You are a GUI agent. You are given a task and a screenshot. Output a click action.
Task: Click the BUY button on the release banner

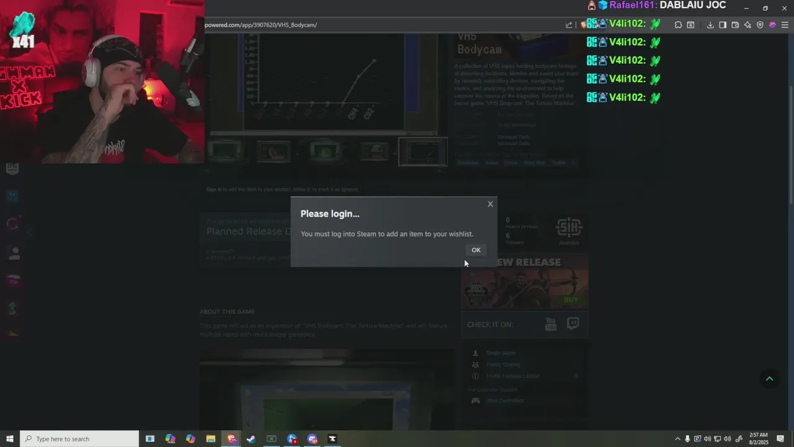(x=571, y=300)
